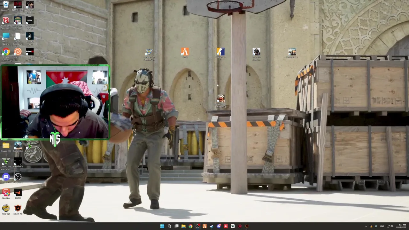Select the Battlefield desktop shortcut
Screen dimensions: 409x230
(292, 53)
